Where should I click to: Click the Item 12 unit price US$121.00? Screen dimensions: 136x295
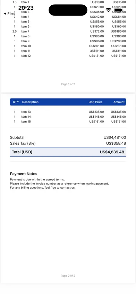[96, 56]
